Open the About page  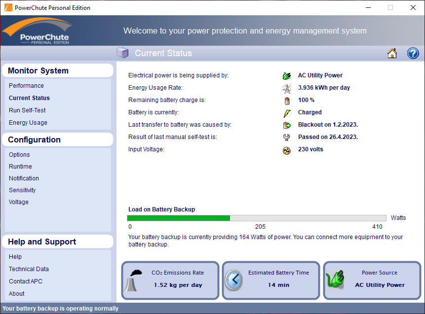(x=16, y=294)
